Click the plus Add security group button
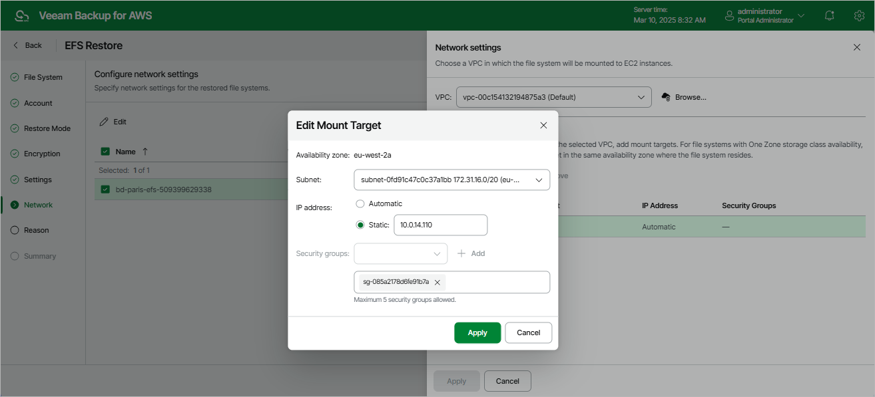This screenshot has width=875, height=397. 471,253
